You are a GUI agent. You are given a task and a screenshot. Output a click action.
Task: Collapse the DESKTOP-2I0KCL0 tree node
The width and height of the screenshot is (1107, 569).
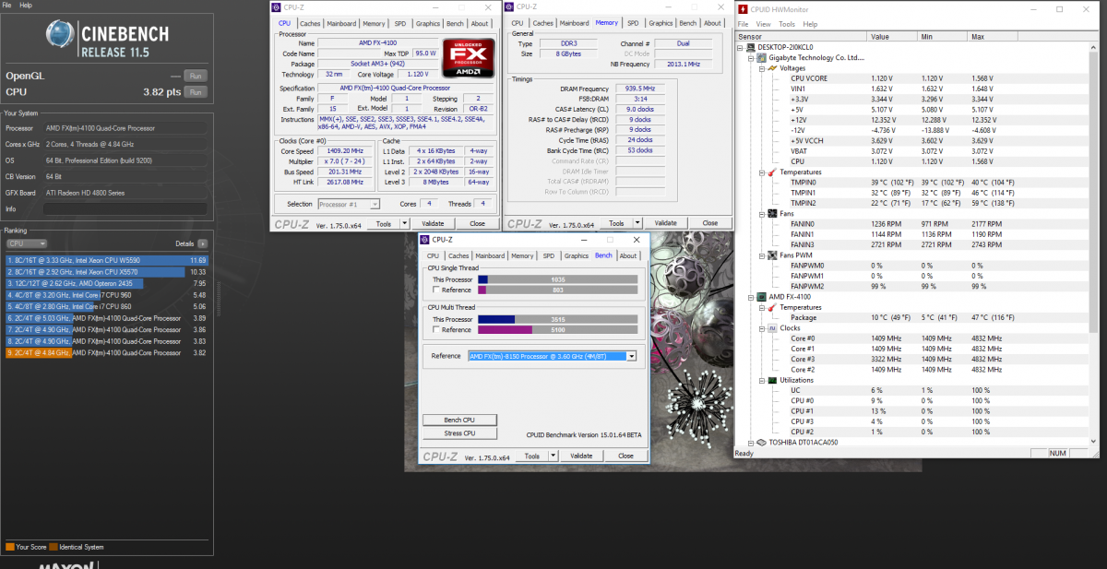(x=741, y=47)
